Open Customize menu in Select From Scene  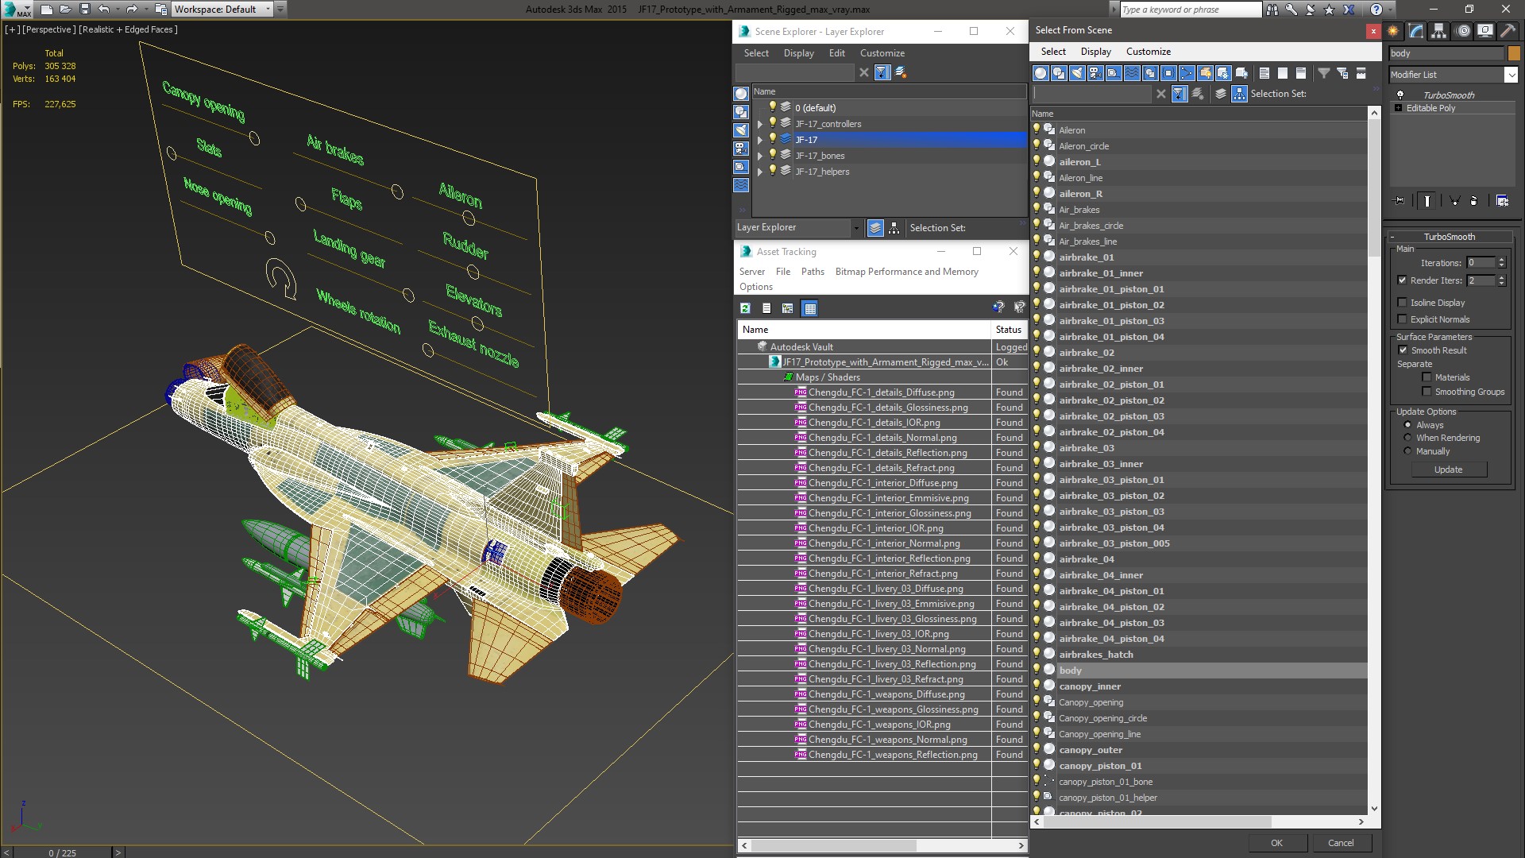click(x=1148, y=52)
